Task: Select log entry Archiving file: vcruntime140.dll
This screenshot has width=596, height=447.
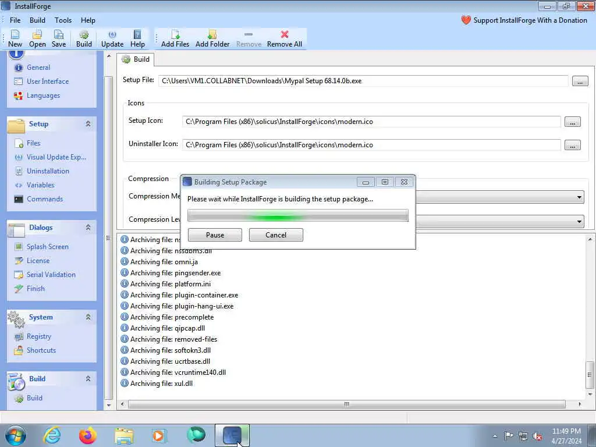Action: (x=173, y=372)
